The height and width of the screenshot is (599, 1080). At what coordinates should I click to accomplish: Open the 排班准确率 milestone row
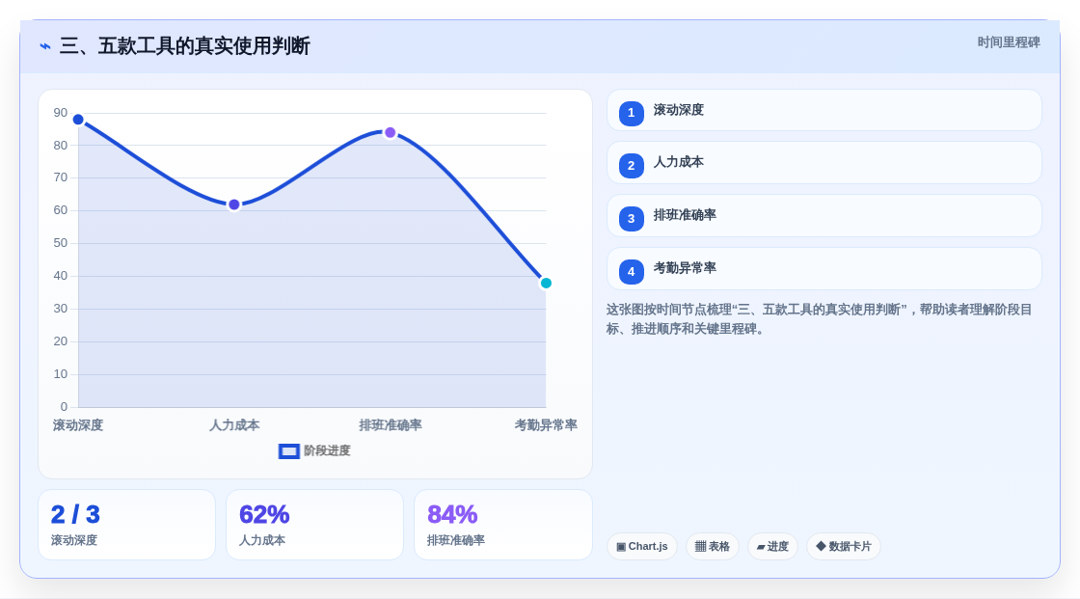click(x=823, y=216)
